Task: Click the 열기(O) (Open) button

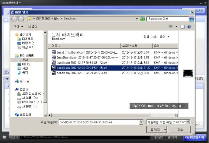Action: click(x=155, y=129)
